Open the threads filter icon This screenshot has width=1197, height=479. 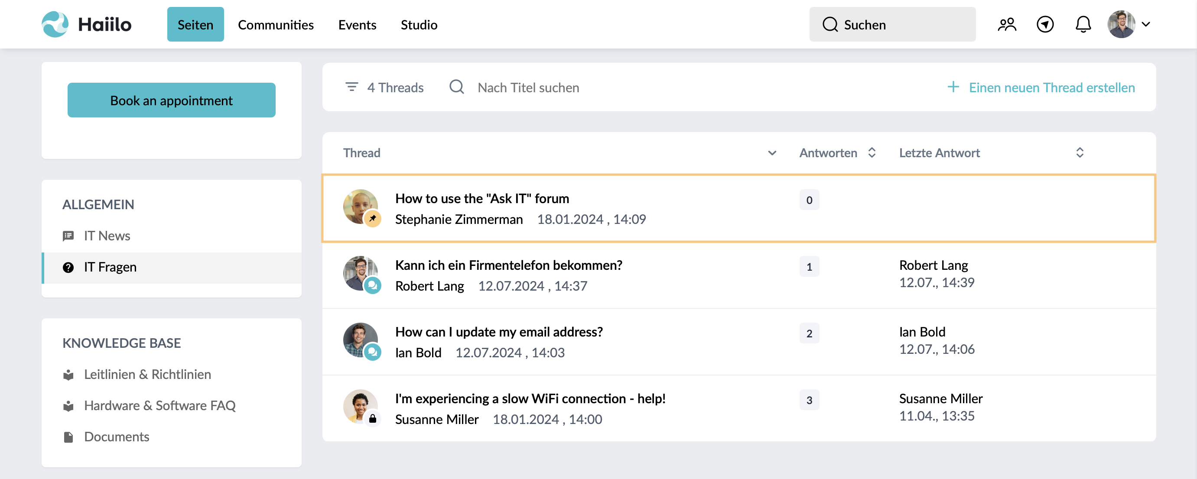(x=352, y=87)
